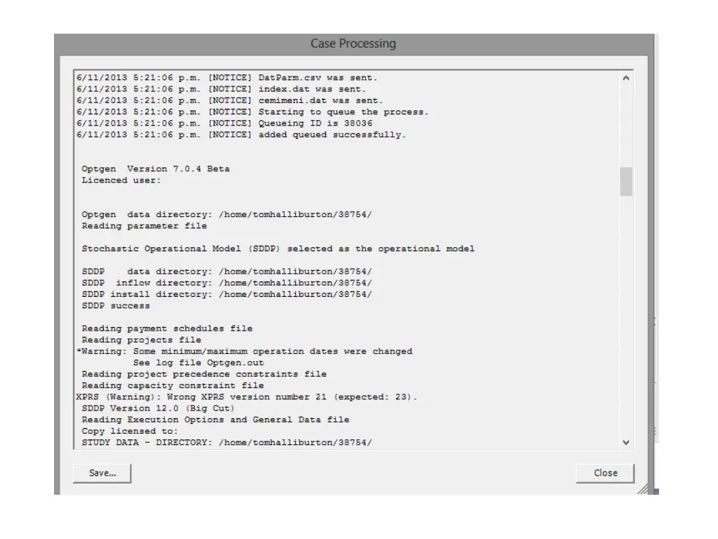Click the 'SDDP success' line
718x539 pixels.
pos(116,306)
